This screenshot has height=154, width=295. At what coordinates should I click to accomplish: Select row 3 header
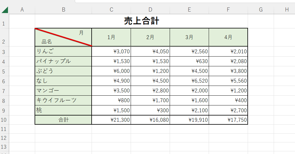click(4, 52)
